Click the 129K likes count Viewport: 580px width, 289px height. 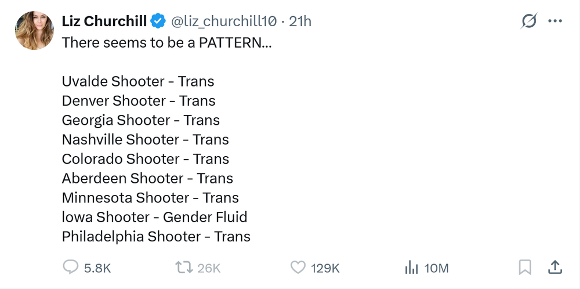tap(325, 268)
